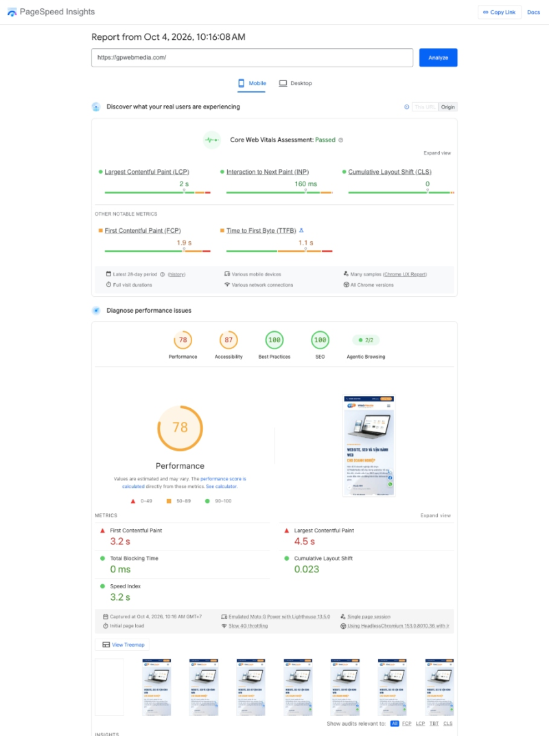
Task: Open Emulated Moto G Power with Lighthouse link
Action: [279, 617]
